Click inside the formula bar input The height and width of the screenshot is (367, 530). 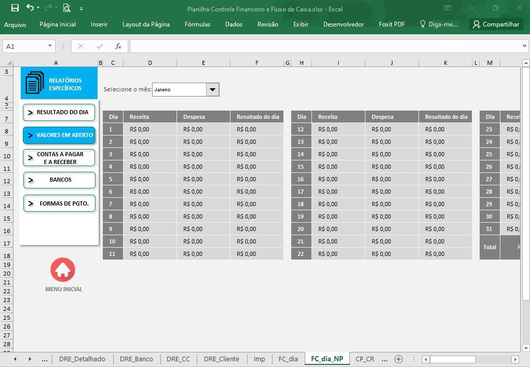click(x=324, y=46)
